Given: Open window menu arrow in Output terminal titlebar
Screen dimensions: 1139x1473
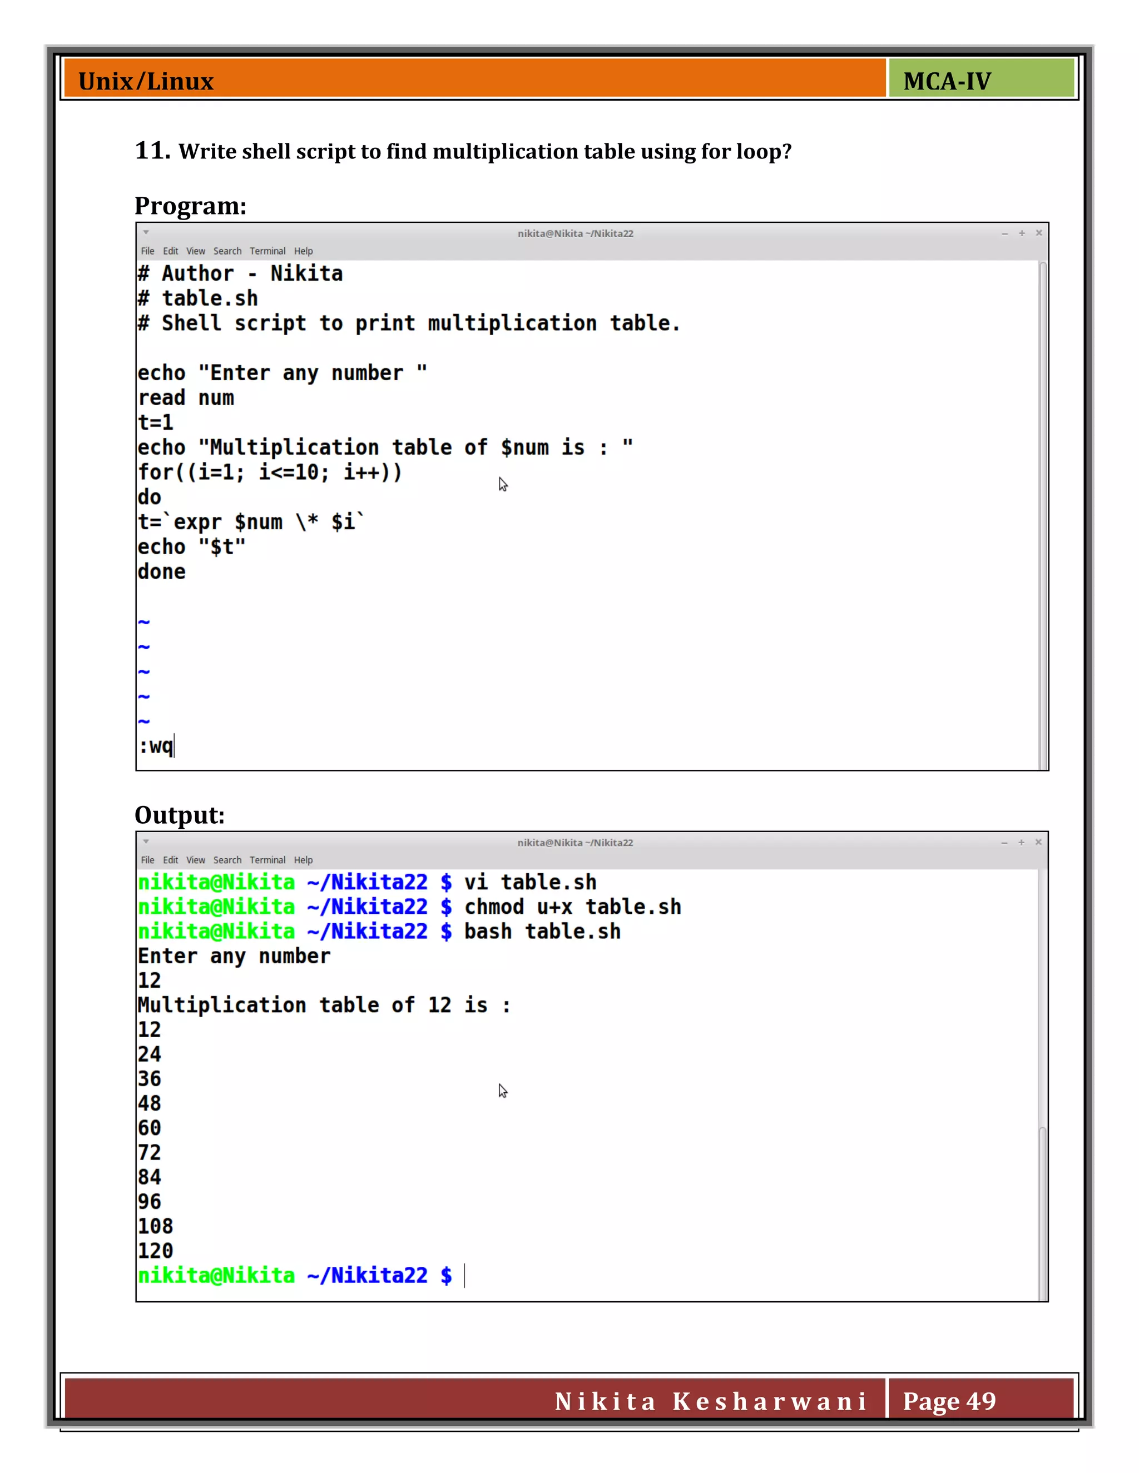Looking at the screenshot, I should point(146,842).
